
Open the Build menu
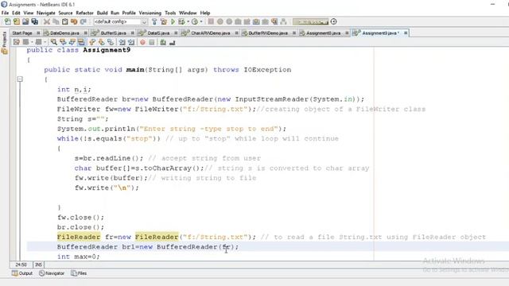coord(102,13)
